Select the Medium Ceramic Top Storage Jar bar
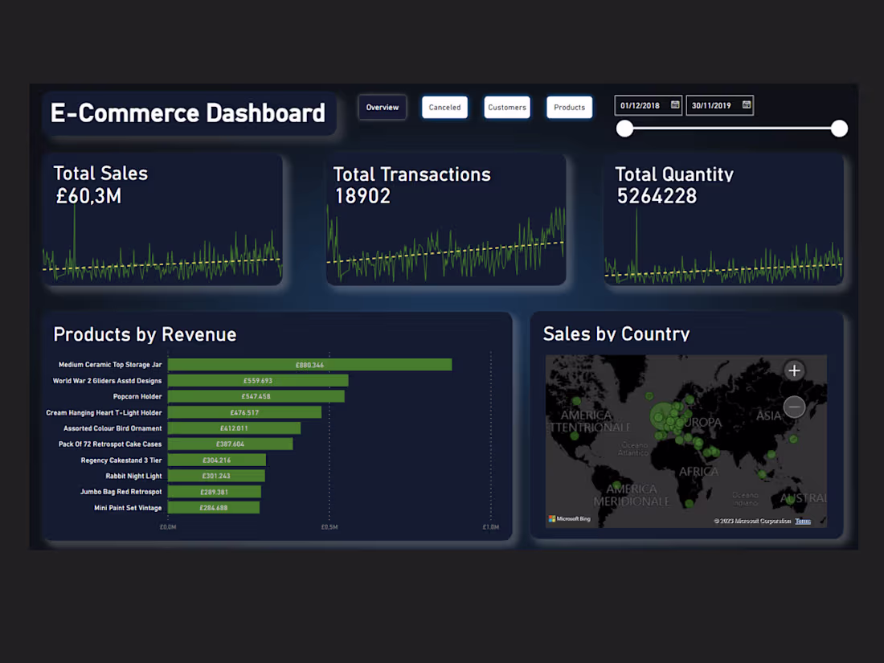The height and width of the screenshot is (663, 884). (x=310, y=364)
